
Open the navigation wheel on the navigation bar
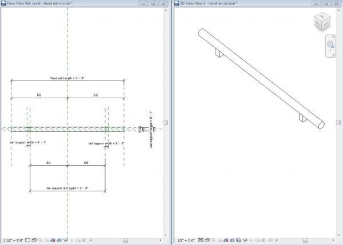(330, 45)
